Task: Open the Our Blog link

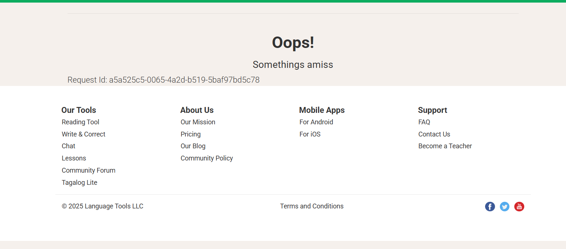Action: click(193, 146)
